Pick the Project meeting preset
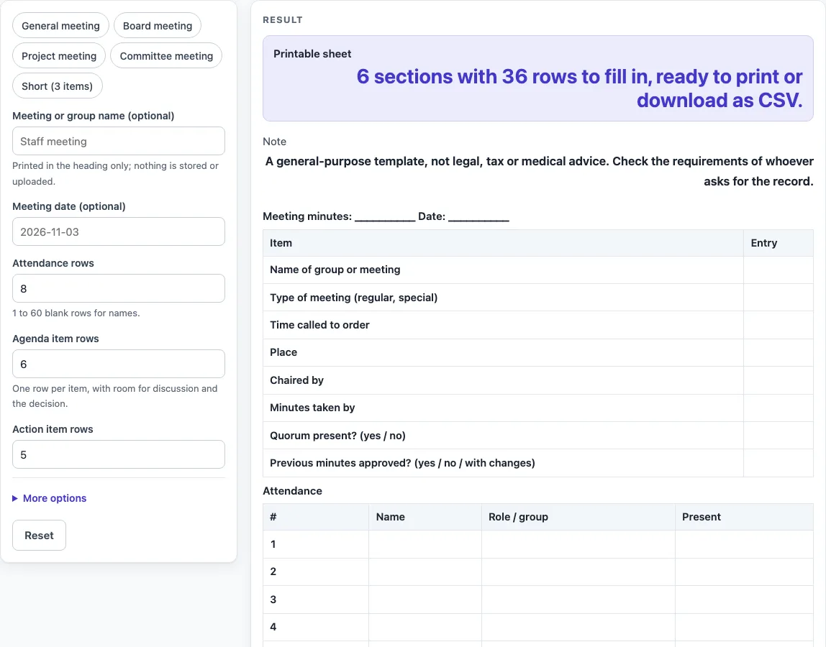Image resolution: width=826 pixels, height=647 pixels. 59,56
